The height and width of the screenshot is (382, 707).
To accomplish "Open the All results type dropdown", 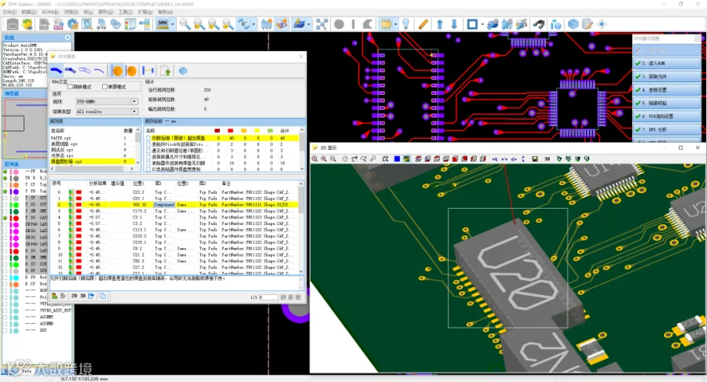I will tap(134, 111).
